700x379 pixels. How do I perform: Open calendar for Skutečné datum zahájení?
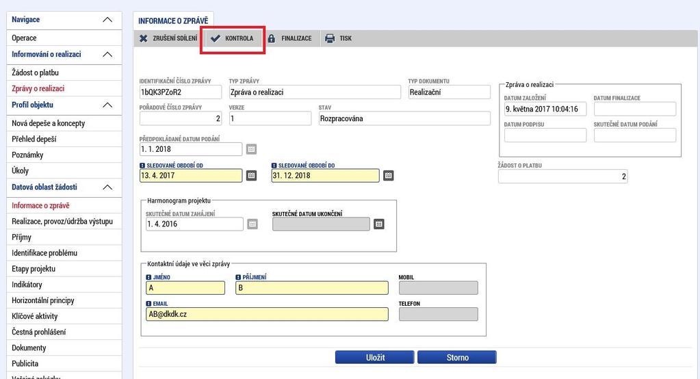252,224
